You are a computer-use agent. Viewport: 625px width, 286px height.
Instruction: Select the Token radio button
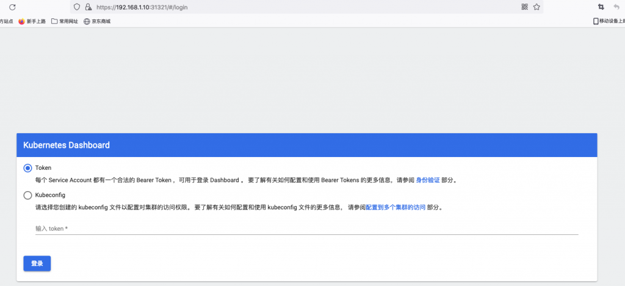point(27,168)
